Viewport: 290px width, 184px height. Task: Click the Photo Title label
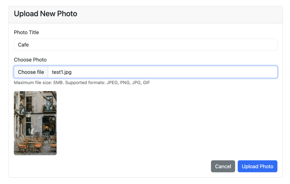pyautogui.click(x=26, y=32)
